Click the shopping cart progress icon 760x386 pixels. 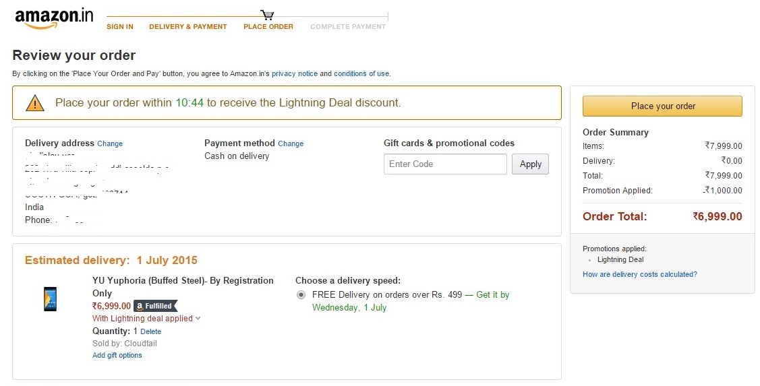tap(268, 15)
